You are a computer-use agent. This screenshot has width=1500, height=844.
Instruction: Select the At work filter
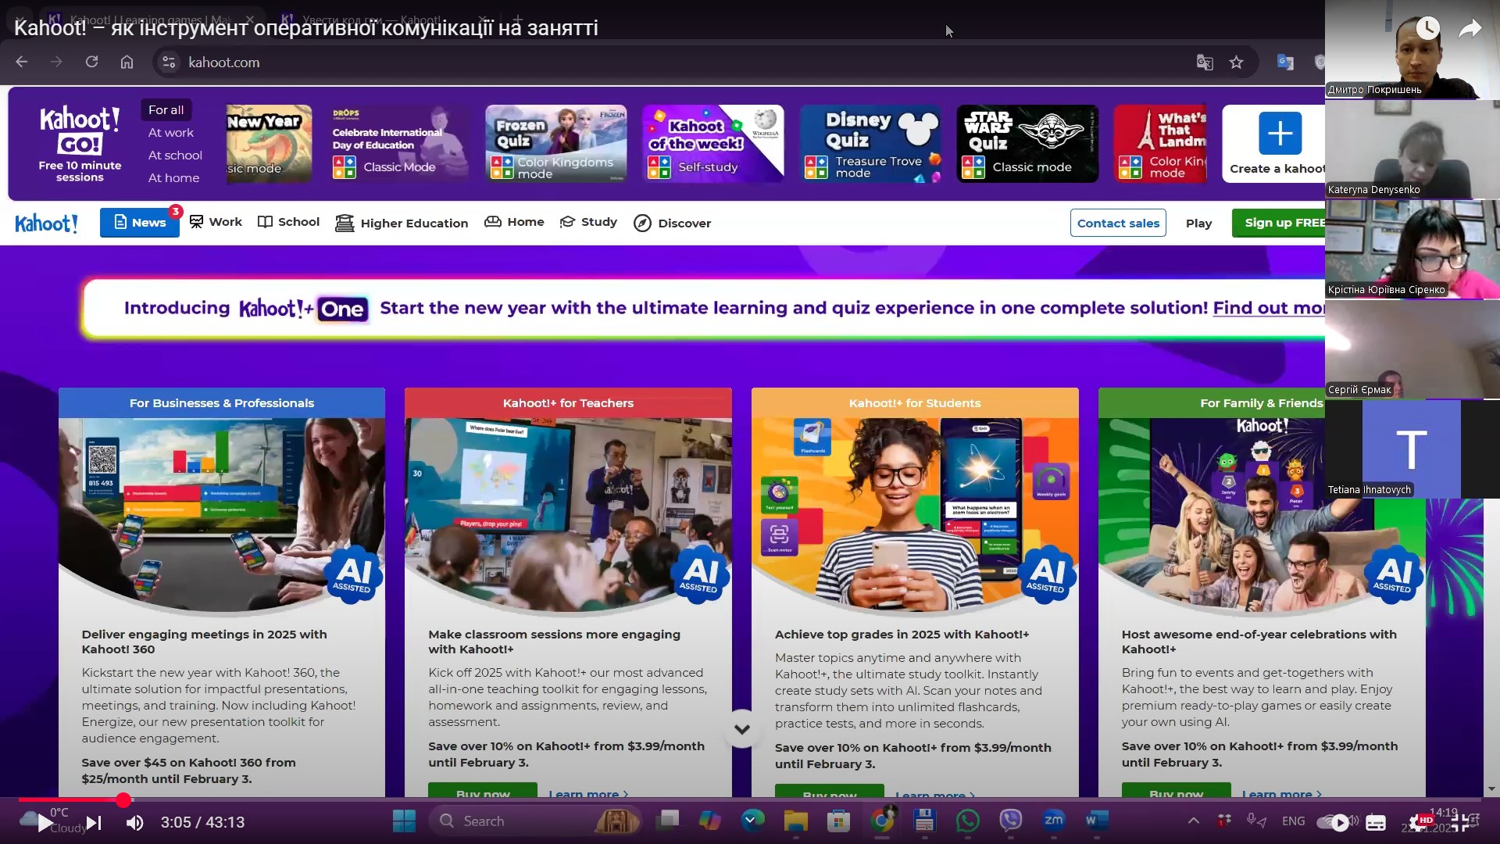(171, 133)
